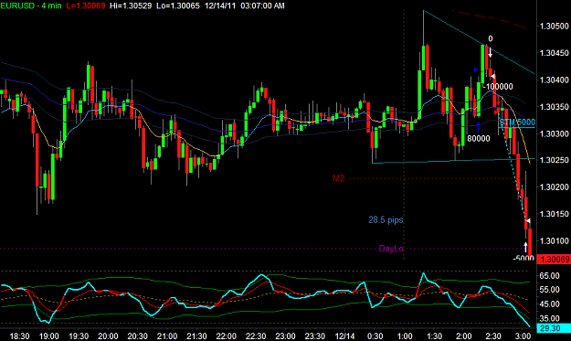571x341 pixels.
Task: Click the Hi=1.30529 high readout
Action: pyautogui.click(x=131, y=5)
